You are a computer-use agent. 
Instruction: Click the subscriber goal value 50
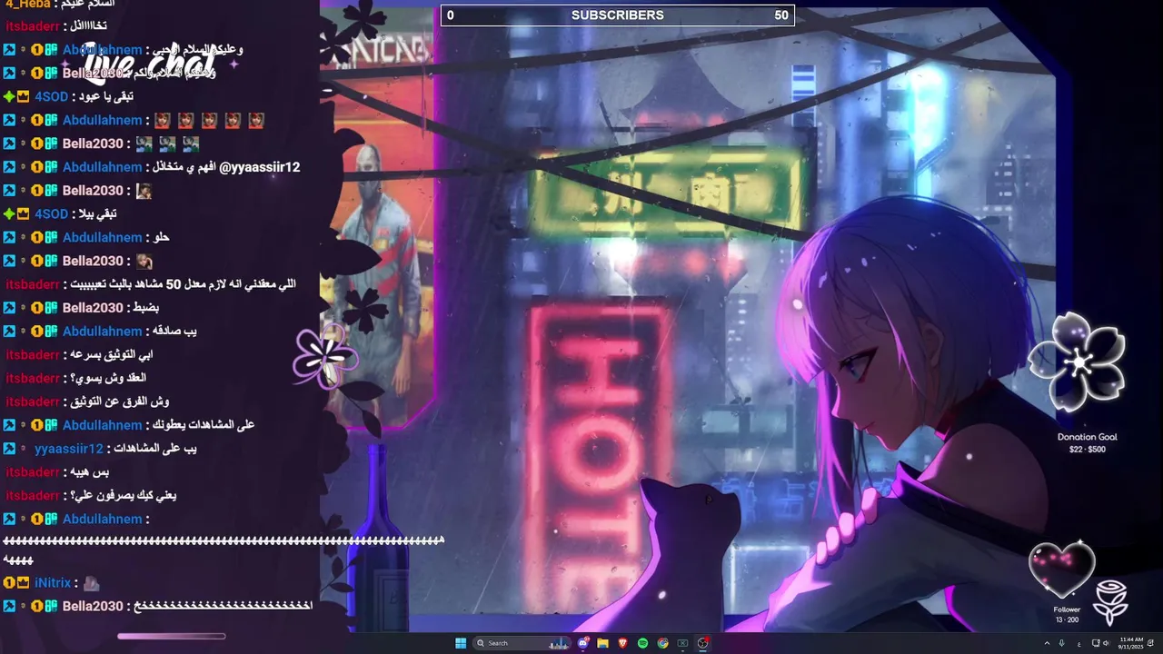(x=781, y=15)
